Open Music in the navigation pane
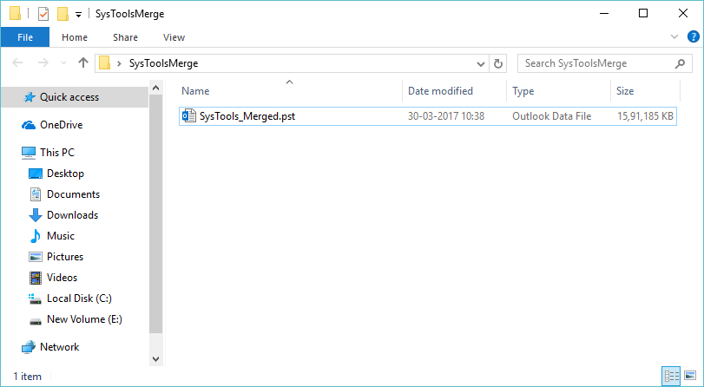The height and width of the screenshot is (387, 704). pyautogui.click(x=61, y=236)
